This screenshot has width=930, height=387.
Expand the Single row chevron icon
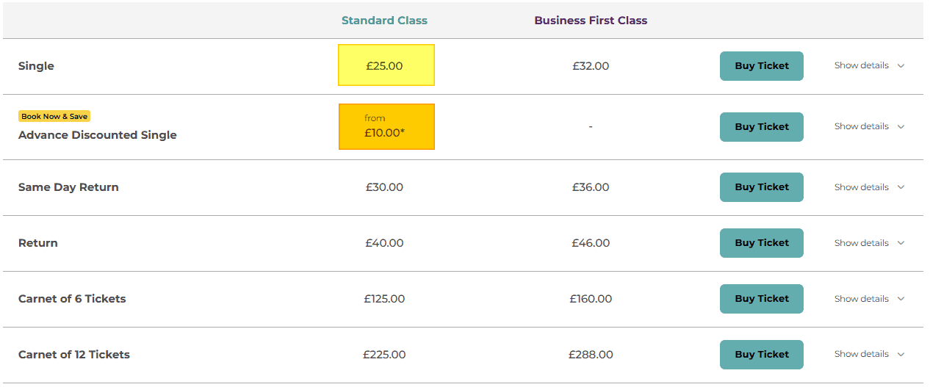click(901, 66)
